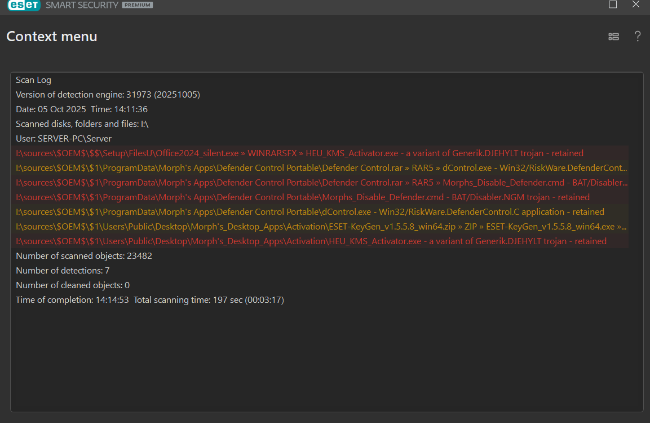Screen dimensions: 650x423
Task: Click the PREMIUM badge in the title bar
Action: click(138, 5)
